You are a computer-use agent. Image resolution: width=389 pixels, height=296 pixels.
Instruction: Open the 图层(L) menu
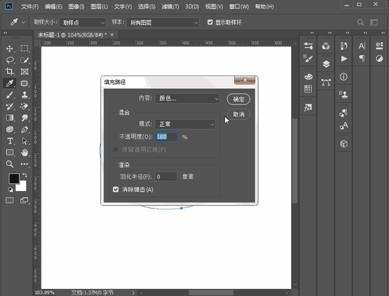click(x=99, y=6)
